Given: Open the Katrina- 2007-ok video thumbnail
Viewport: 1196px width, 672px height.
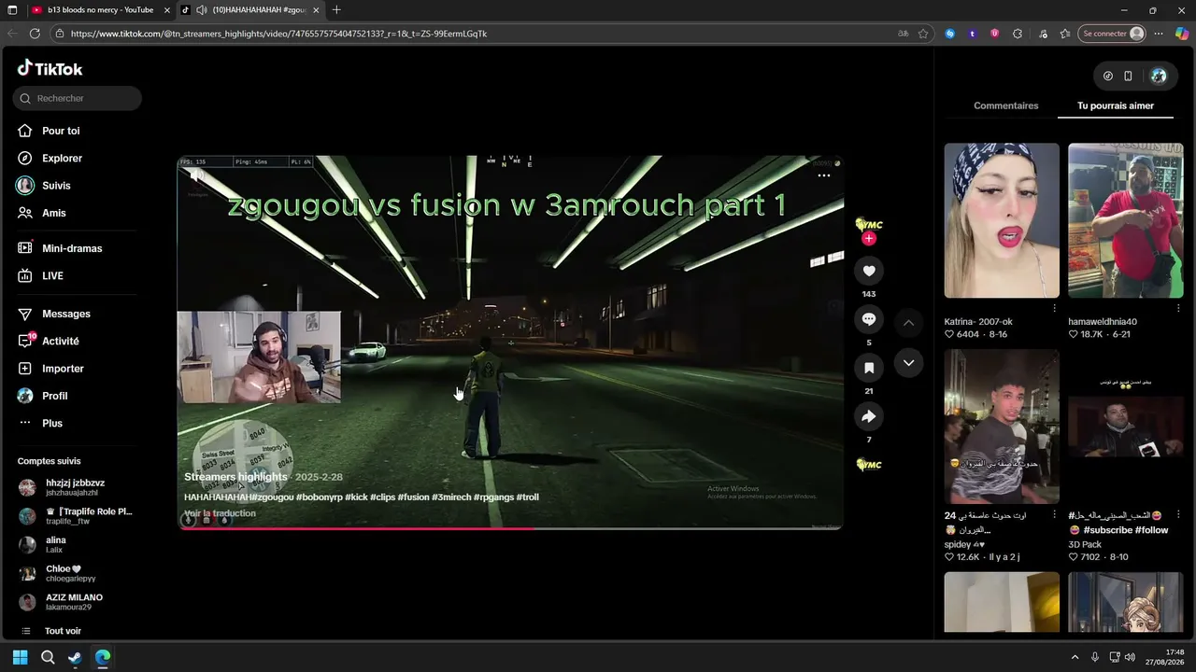Looking at the screenshot, I should click(x=1002, y=220).
